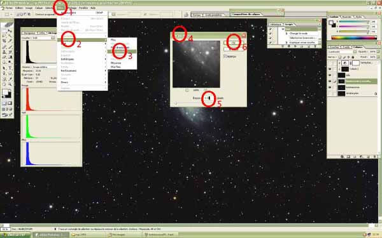
Task: Select the Eyedropper tool in toolbox
Action: point(10,79)
